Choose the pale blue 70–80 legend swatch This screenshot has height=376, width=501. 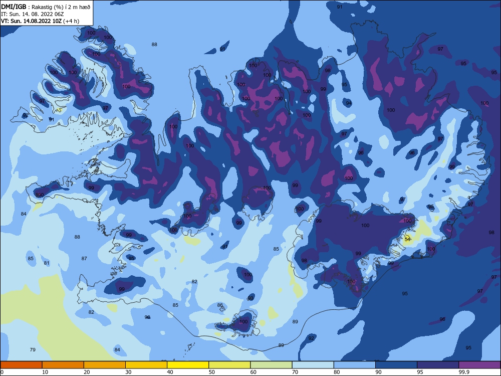pyautogui.click(x=313, y=365)
